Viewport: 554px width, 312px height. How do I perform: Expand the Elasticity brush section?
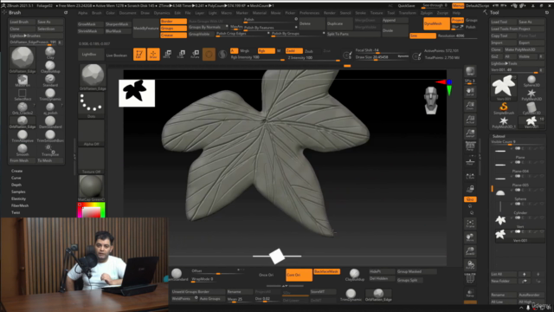click(18, 198)
